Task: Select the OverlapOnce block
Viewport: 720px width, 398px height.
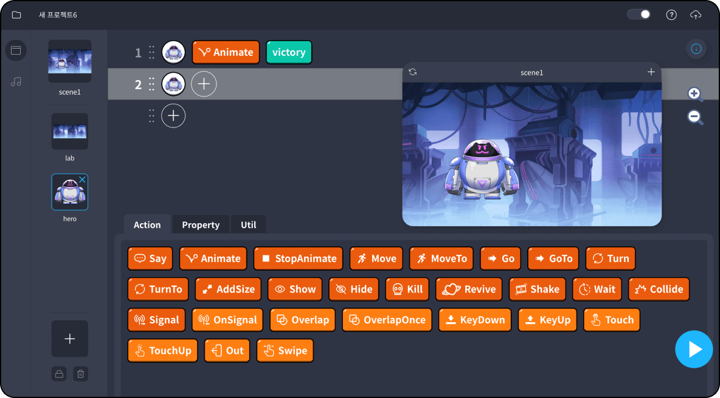Action: tap(387, 320)
